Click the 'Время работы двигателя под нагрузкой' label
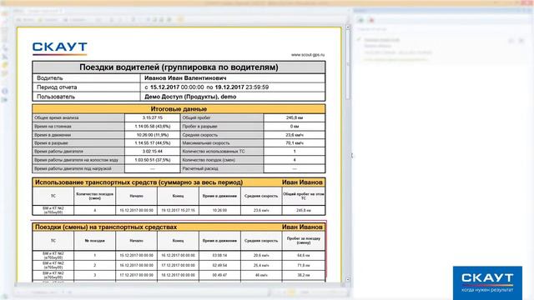The height and width of the screenshot is (300, 534). (73, 168)
